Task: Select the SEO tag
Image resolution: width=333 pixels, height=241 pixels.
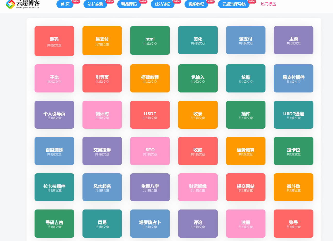Action: pos(150,151)
